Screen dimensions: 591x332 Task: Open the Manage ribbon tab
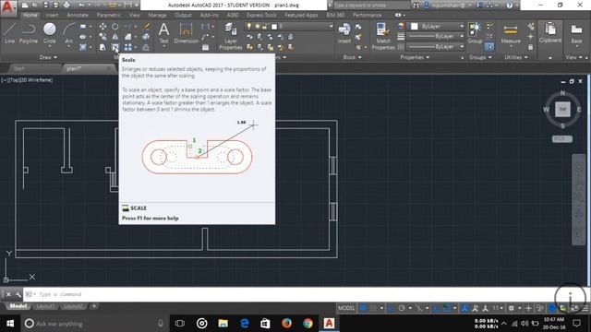157,15
